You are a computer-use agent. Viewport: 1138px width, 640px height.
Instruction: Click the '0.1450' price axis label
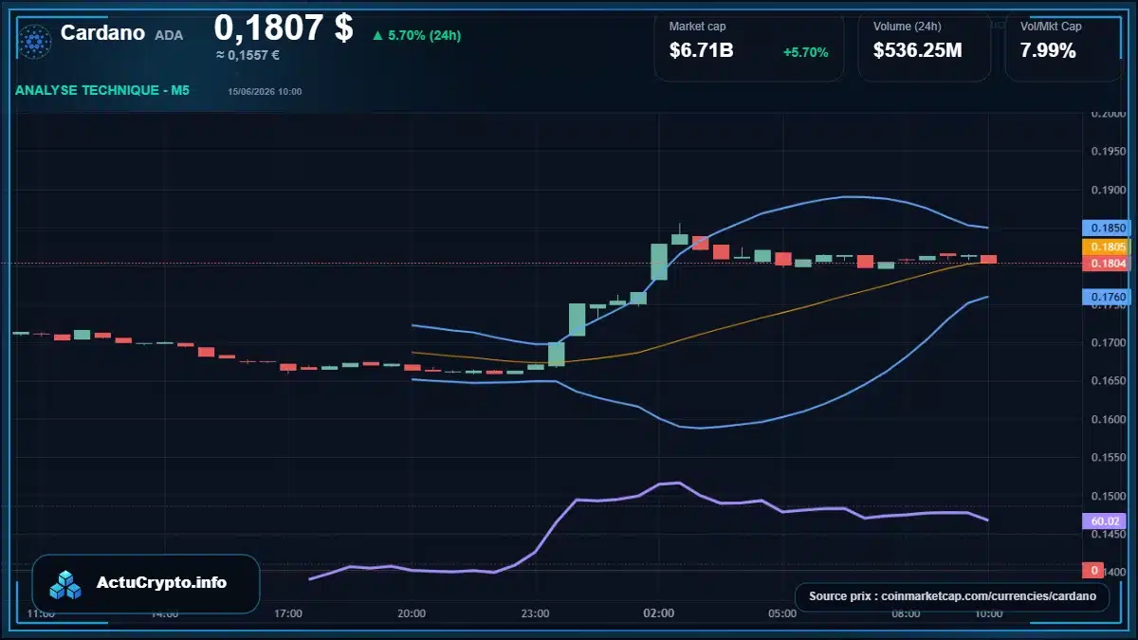[1107, 534]
